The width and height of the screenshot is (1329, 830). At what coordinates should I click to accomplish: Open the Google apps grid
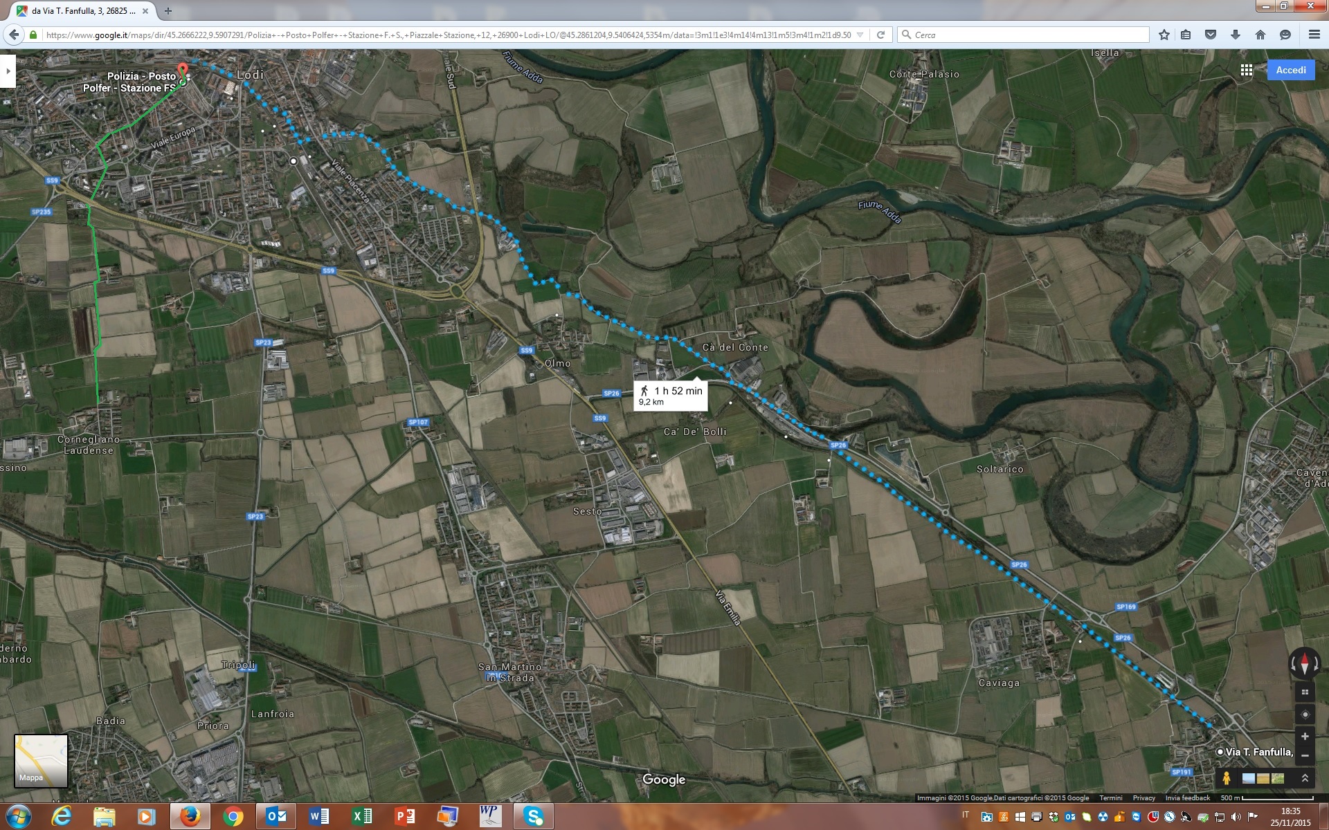(1247, 70)
